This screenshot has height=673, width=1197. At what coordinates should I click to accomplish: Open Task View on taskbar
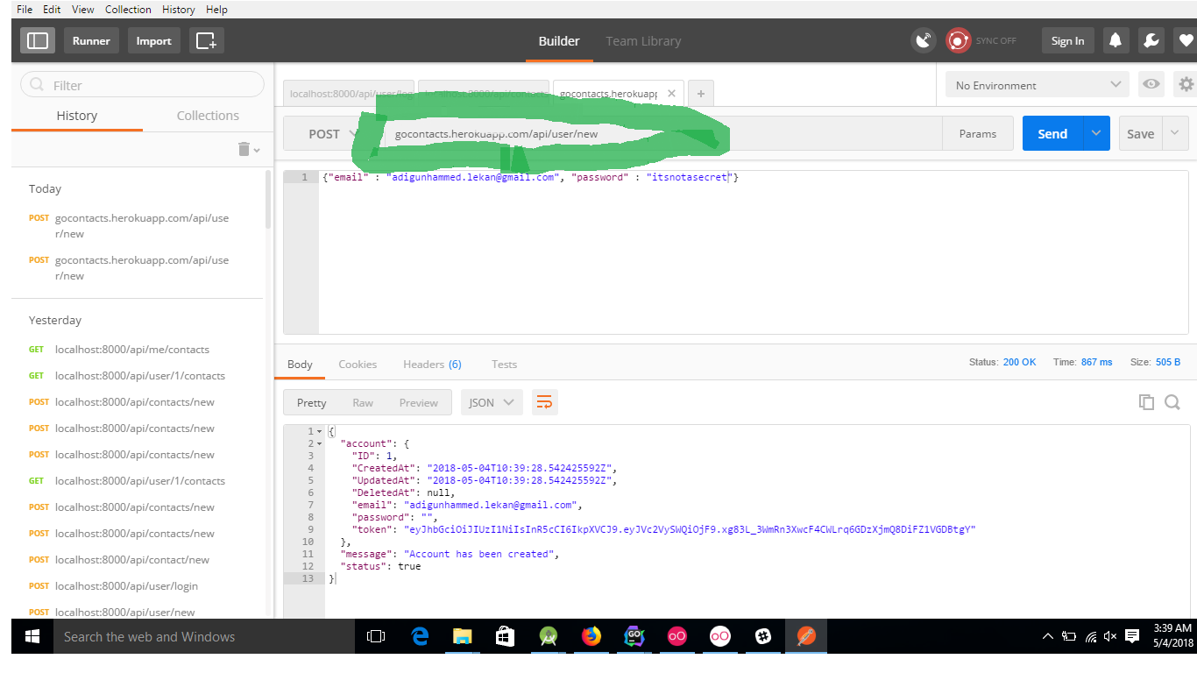point(376,636)
